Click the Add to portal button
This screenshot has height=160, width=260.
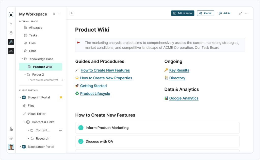click(x=183, y=13)
